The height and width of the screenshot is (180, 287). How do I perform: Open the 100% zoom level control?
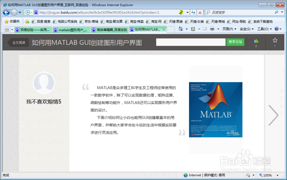(x=265, y=175)
